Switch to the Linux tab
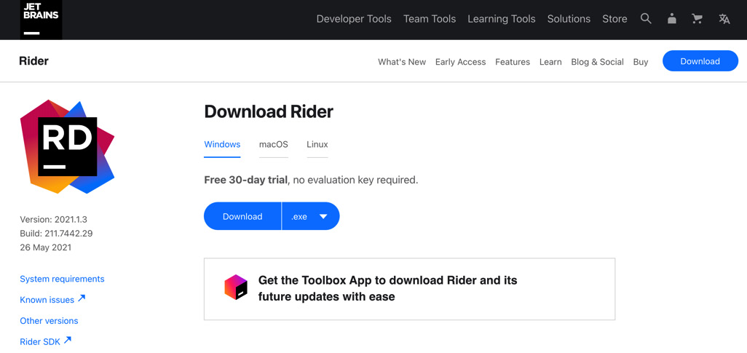The image size is (747, 353). coord(317,144)
